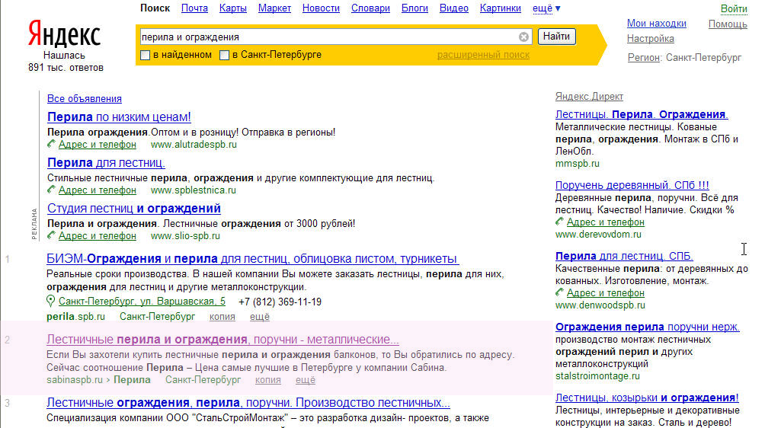The height and width of the screenshot is (428, 765).
Task: Open 'Адрес и телефон' for spblestnica.ru
Action: [x=97, y=190]
